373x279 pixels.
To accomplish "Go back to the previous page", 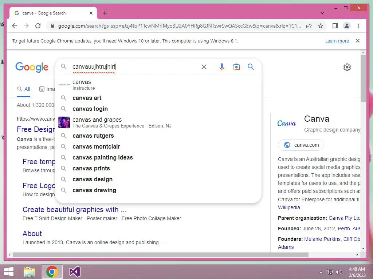I will point(15,26).
